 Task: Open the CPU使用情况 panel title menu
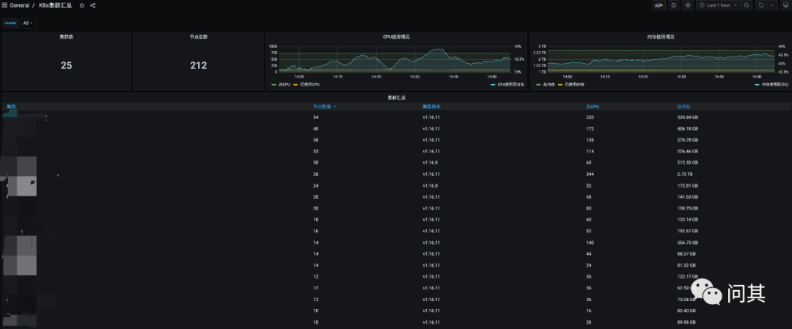click(396, 36)
